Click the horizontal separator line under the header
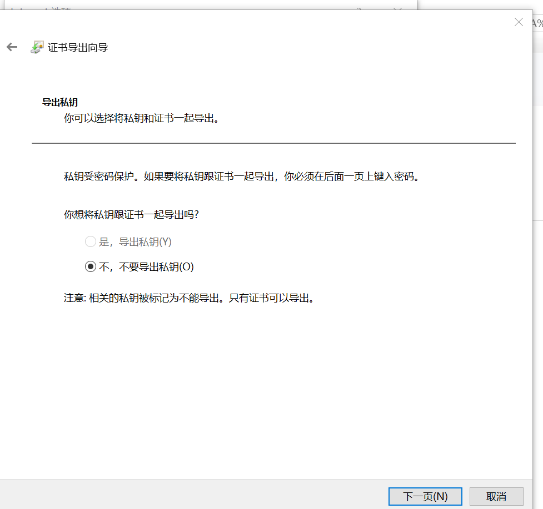The height and width of the screenshot is (509, 543). 273,143
